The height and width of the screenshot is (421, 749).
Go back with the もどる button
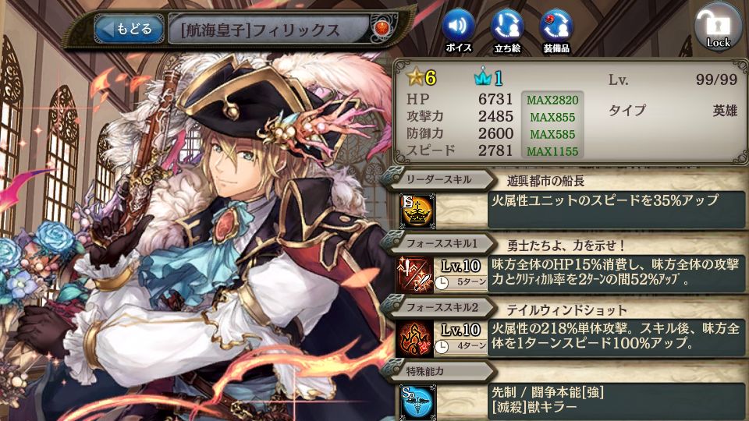click(129, 29)
